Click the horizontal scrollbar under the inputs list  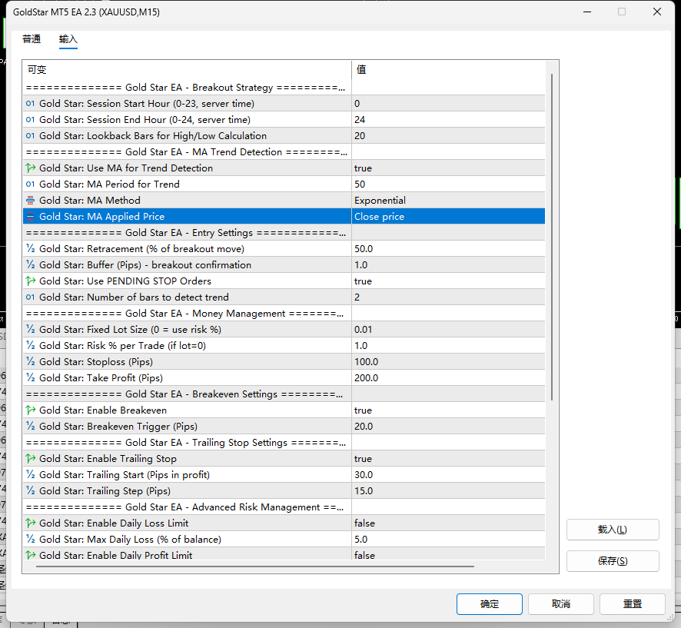[x=255, y=567]
